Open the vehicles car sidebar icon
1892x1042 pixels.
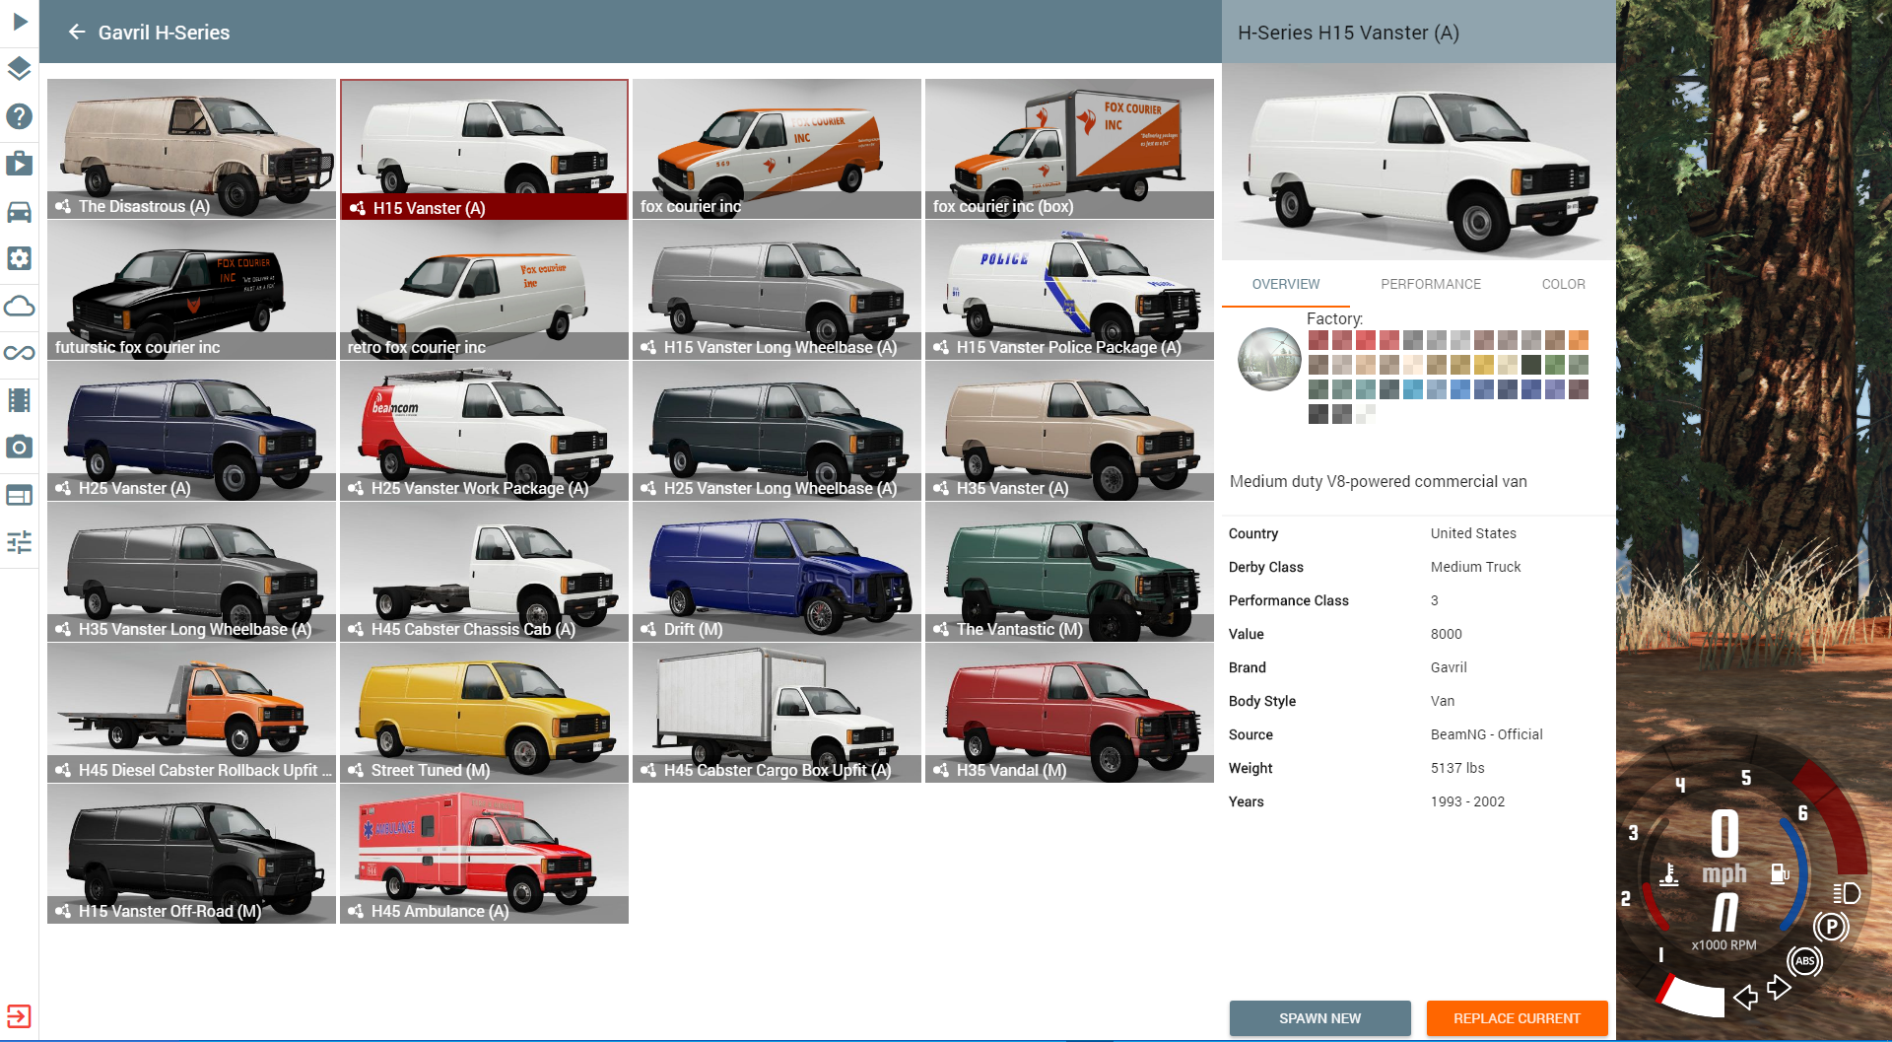20,211
